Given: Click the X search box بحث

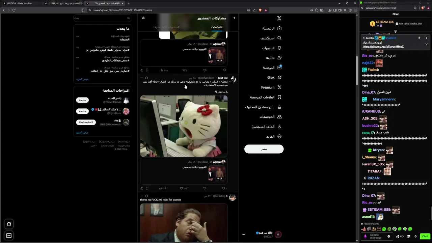Looking at the screenshot, I should [x=102, y=18].
